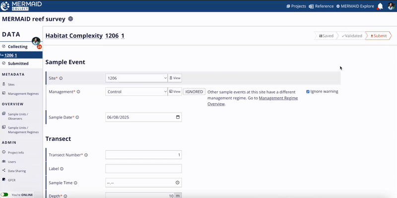The width and height of the screenshot is (397, 198).
Task: Click the Saved button
Action: click(x=326, y=36)
